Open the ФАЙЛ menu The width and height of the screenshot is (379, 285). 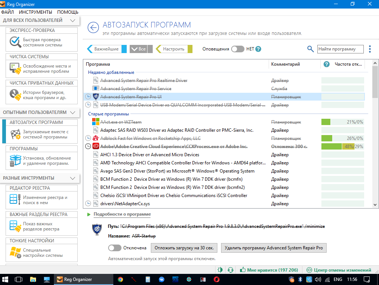coord(7,12)
